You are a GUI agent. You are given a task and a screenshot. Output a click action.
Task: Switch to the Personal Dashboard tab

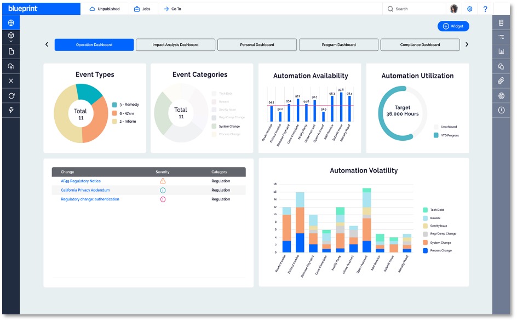(257, 44)
